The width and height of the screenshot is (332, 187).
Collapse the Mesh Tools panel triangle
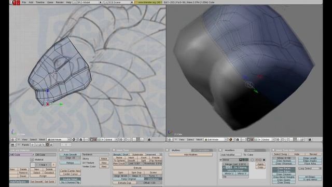pyautogui.click(x=114, y=150)
